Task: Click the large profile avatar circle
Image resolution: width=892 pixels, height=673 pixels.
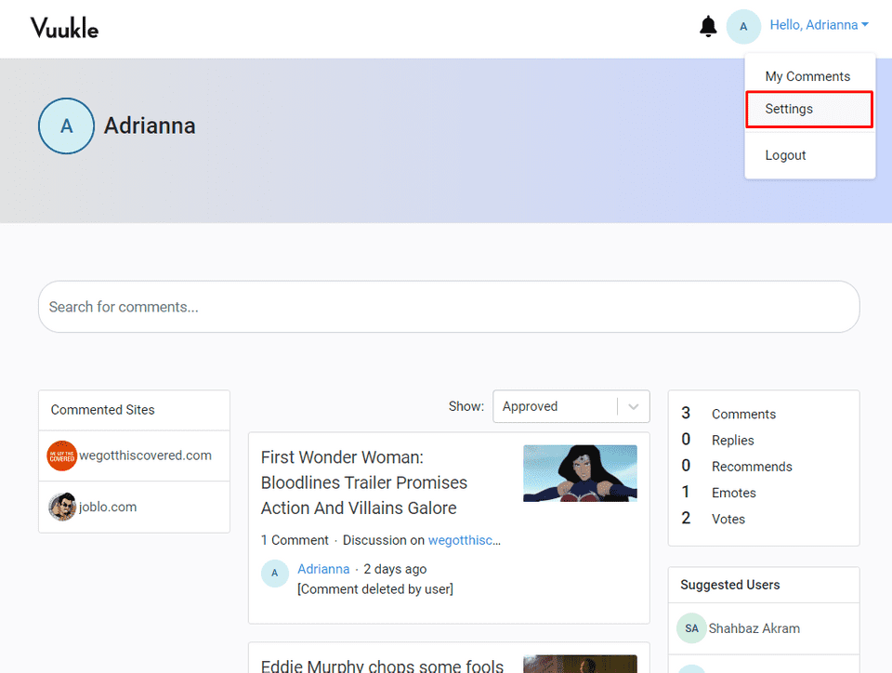Action: coord(66,125)
